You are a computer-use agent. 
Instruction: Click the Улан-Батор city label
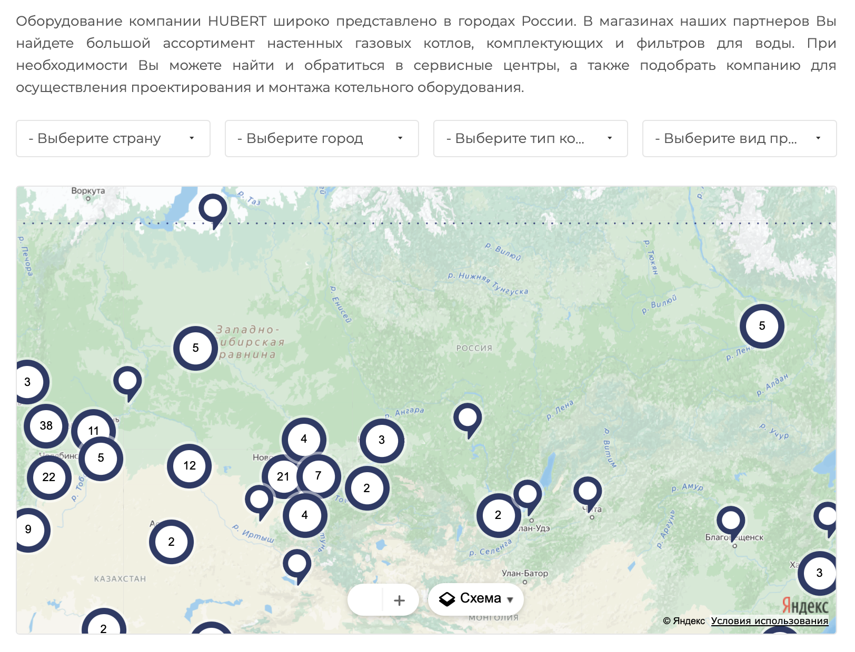(x=525, y=574)
